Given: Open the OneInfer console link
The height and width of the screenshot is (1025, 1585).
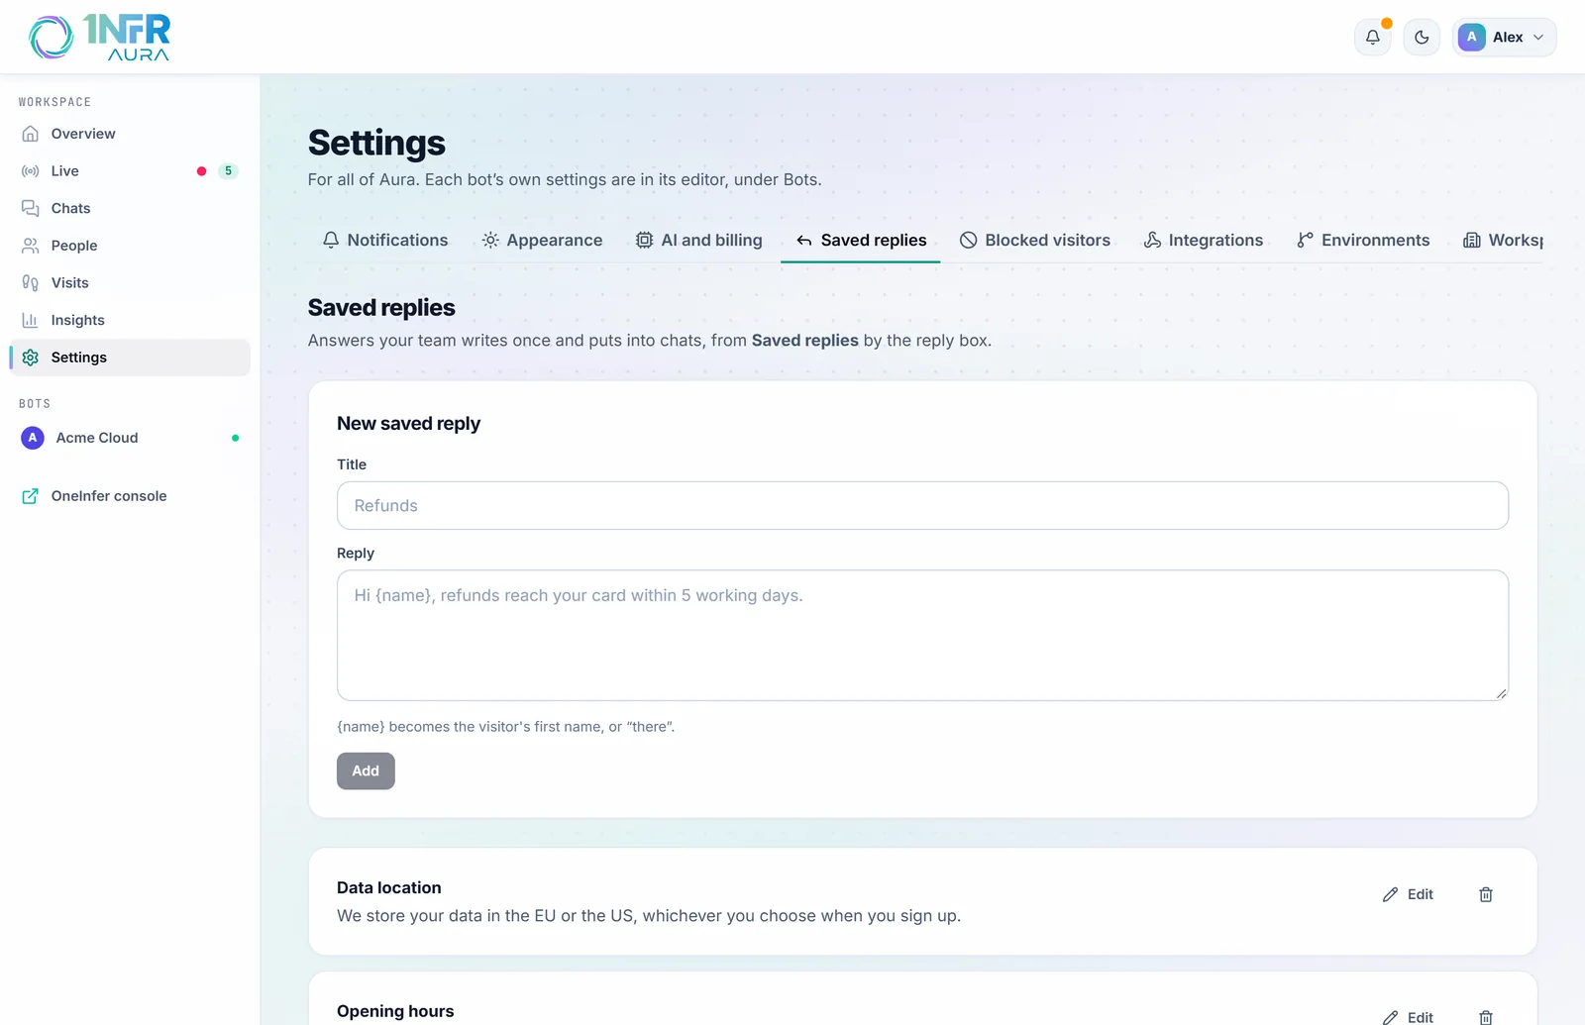Looking at the screenshot, I should [x=130, y=496].
